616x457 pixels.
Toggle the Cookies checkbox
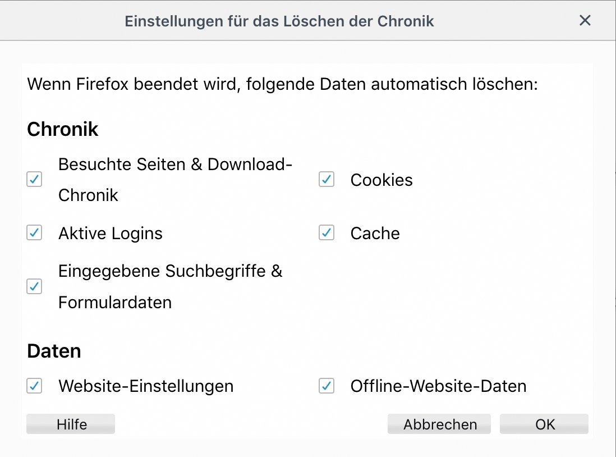[x=327, y=180]
